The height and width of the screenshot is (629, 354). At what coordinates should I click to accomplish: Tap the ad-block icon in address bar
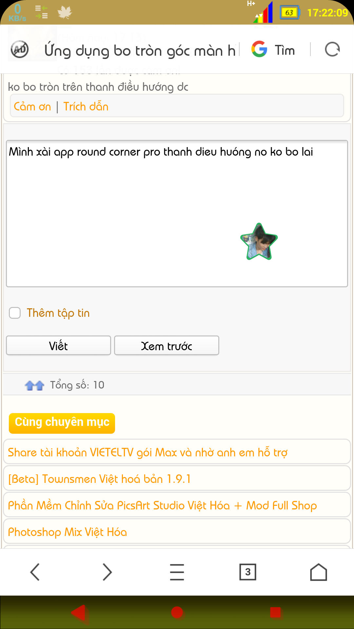click(20, 50)
